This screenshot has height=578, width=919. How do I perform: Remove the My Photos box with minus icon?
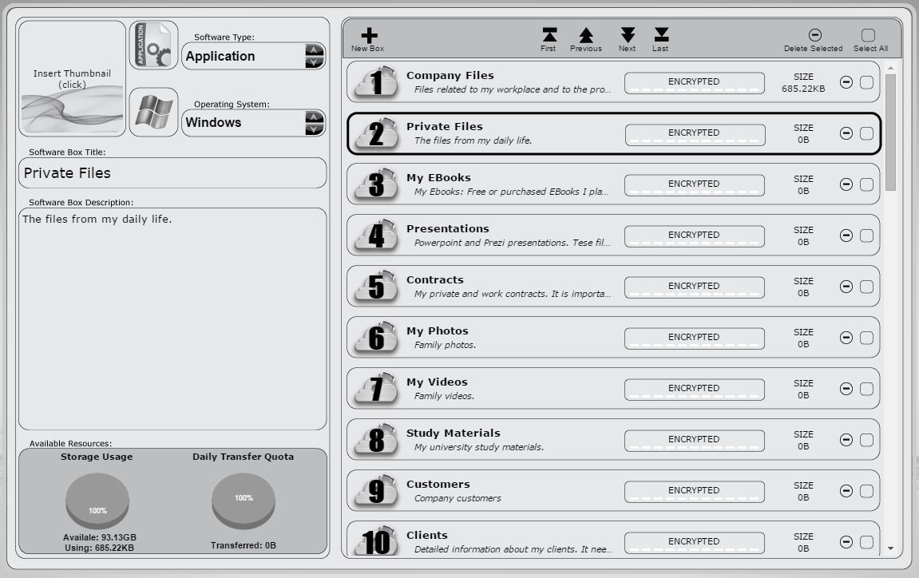846,337
